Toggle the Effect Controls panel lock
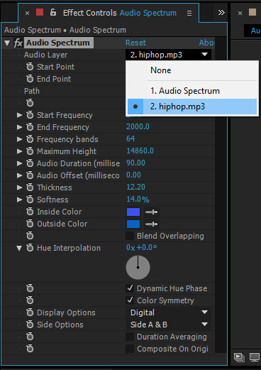The width and height of the screenshot is (261, 370). [x=53, y=12]
